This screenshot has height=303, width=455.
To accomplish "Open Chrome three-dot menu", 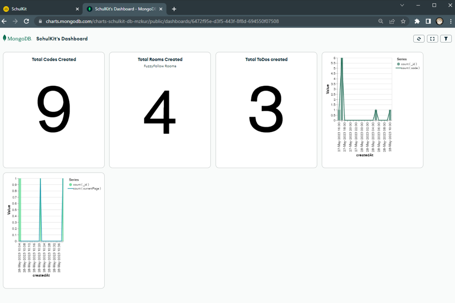I will (x=451, y=21).
